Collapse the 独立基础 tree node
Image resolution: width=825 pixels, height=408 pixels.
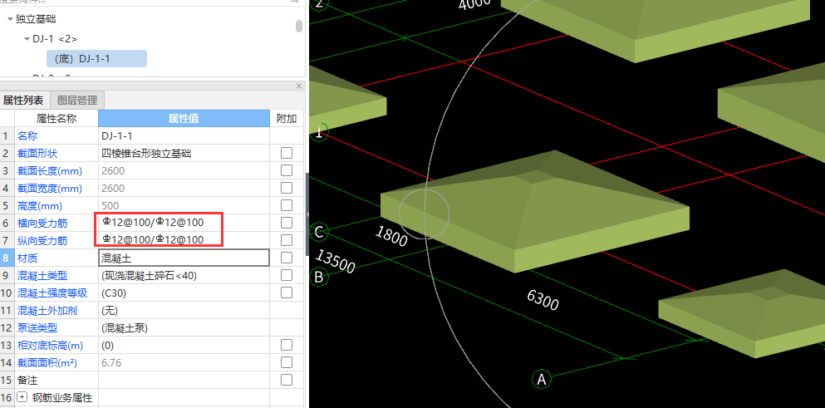11,19
